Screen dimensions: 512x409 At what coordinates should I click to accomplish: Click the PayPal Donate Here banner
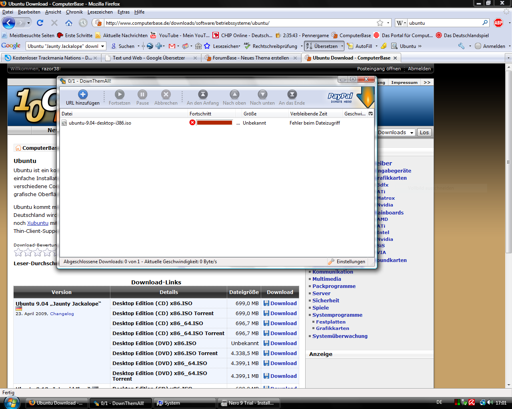pyautogui.click(x=340, y=97)
